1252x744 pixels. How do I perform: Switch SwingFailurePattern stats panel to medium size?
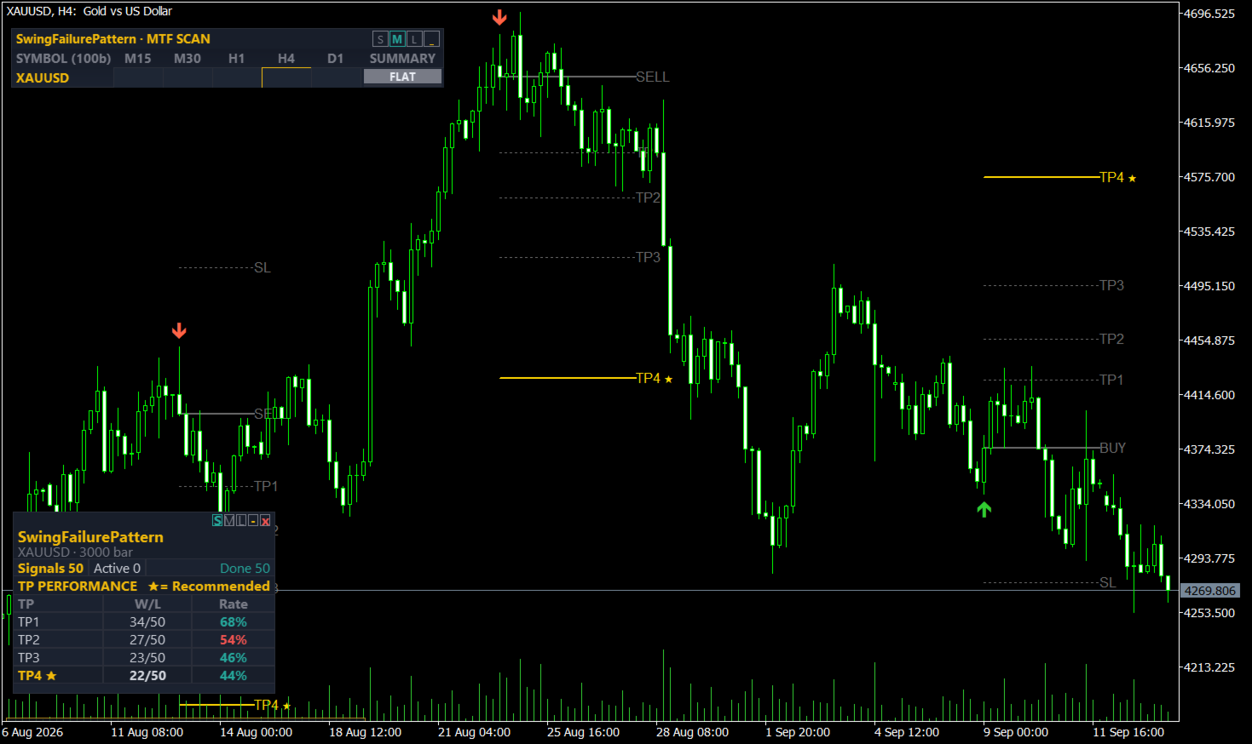point(229,521)
